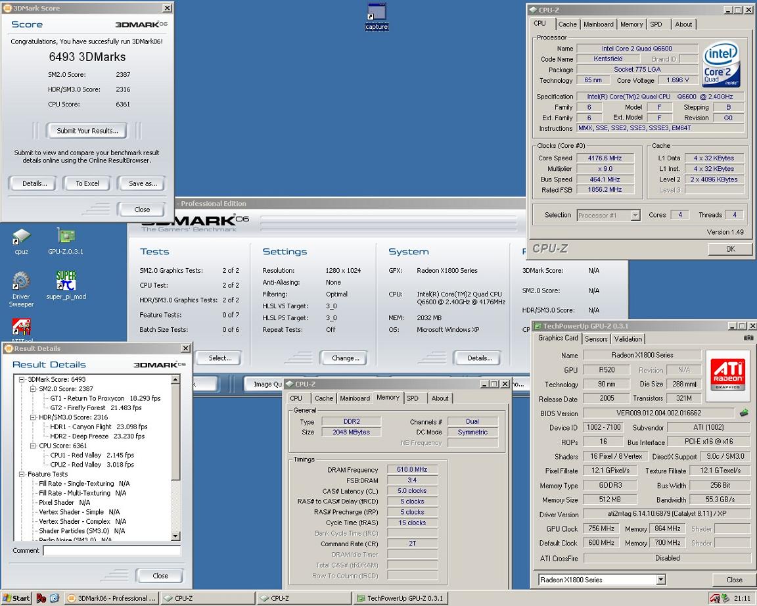Screen dimensions: 757x606
Task: Switch to Sensors tab in GPU-Z
Action: point(596,339)
